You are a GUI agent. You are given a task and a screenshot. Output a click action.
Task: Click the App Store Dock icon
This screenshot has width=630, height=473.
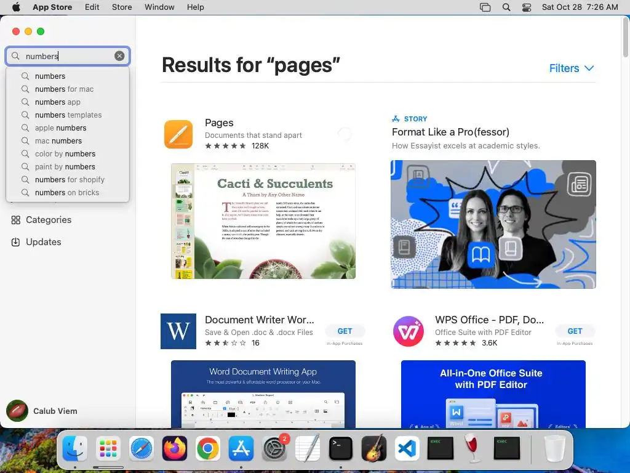[241, 448]
